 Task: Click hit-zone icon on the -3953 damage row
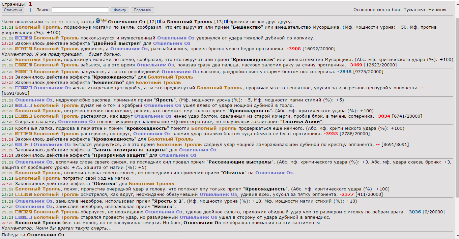[x=24, y=134]
